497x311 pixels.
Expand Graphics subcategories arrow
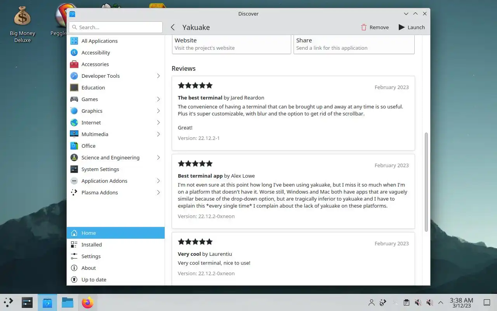click(x=158, y=111)
